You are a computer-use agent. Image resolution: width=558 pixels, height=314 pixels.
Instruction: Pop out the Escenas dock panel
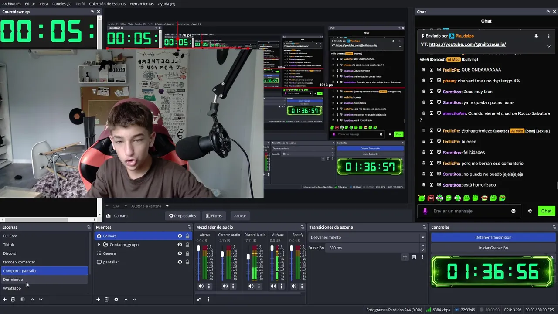(89, 227)
